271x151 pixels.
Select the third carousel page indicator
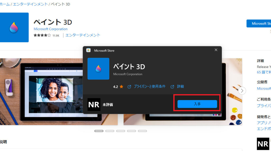pyautogui.click(x=121, y=131)
